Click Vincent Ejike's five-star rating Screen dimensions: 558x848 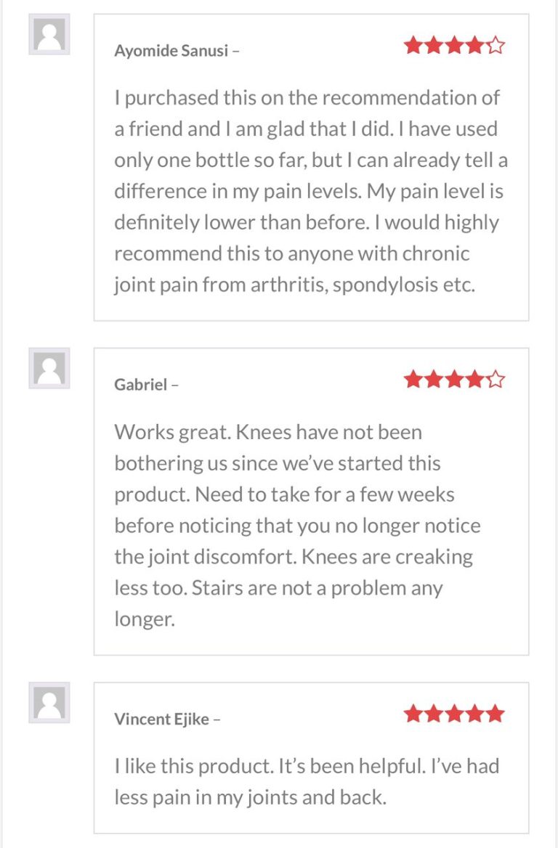click(x=454, y=714)
